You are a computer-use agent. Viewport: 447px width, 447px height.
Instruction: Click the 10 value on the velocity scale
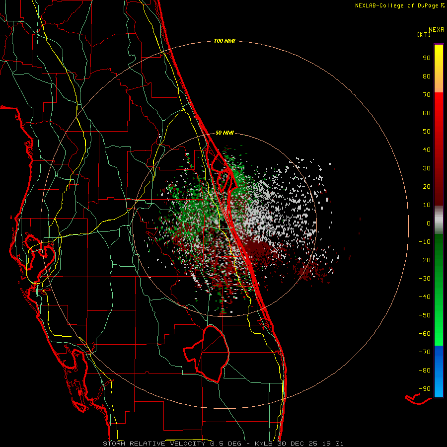tap(427, 205)
